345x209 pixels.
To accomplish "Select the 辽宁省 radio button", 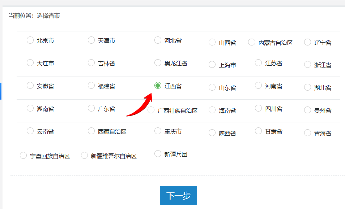I will (307, 42).
